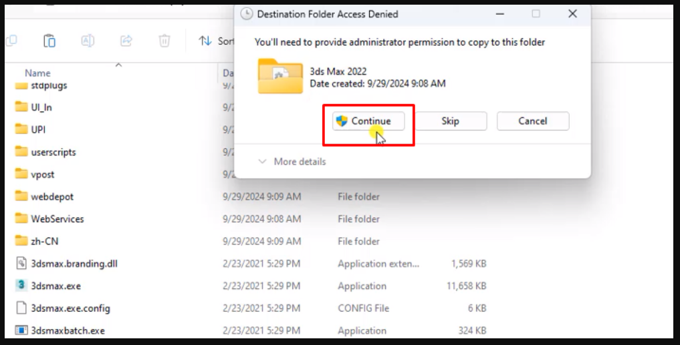Select the zh-CN folder
Screen dimensions: 680x345
coord(44,241)
